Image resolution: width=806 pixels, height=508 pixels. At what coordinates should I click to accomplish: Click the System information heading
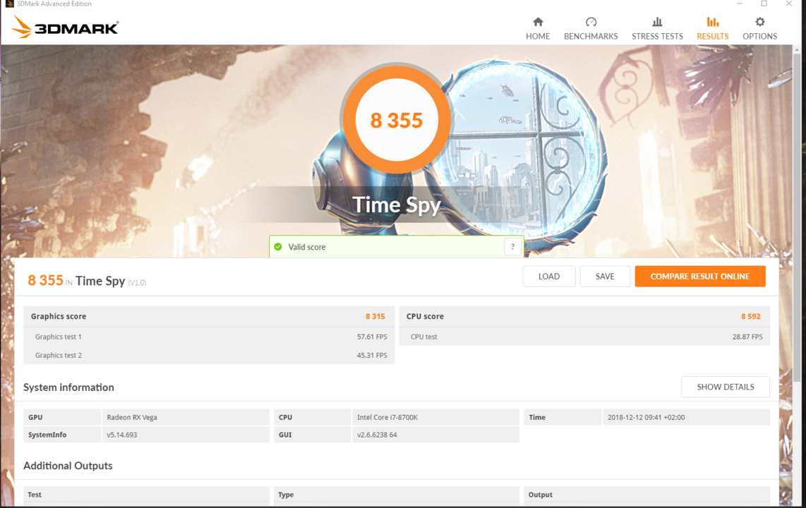pos(68,387)
